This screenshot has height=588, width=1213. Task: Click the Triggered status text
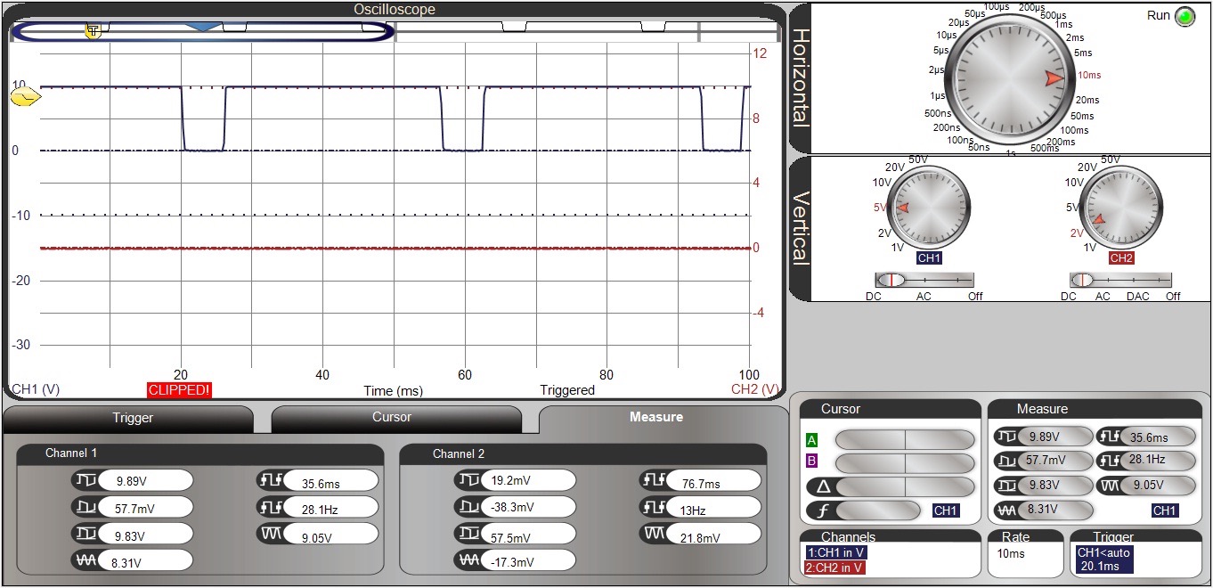[x=567, y=390]
